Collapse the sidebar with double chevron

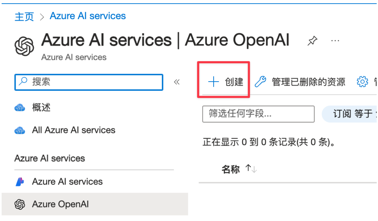tap(177, 82)
